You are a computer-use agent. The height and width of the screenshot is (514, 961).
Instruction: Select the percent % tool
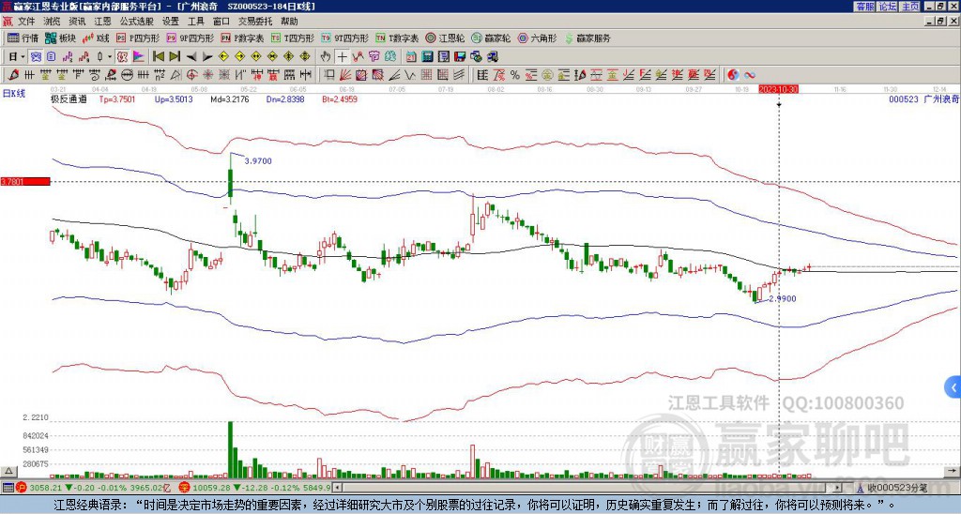[x=515, y=75]
